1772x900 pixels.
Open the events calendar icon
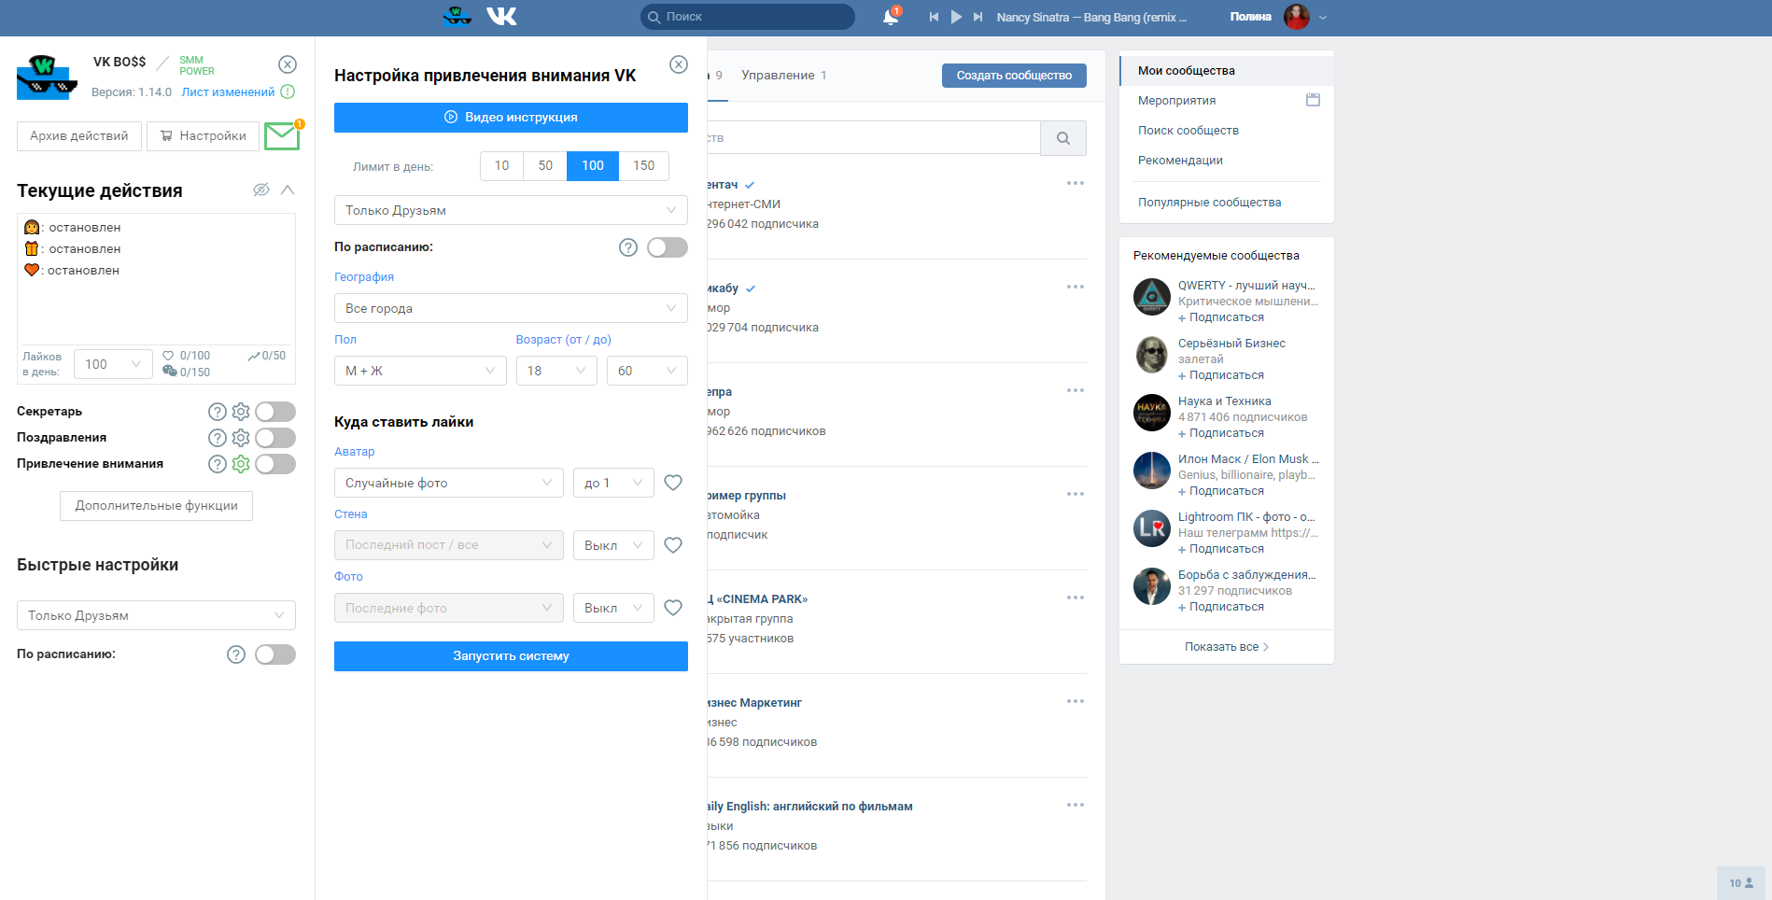pyautogui.click(x=1313, y=100)
